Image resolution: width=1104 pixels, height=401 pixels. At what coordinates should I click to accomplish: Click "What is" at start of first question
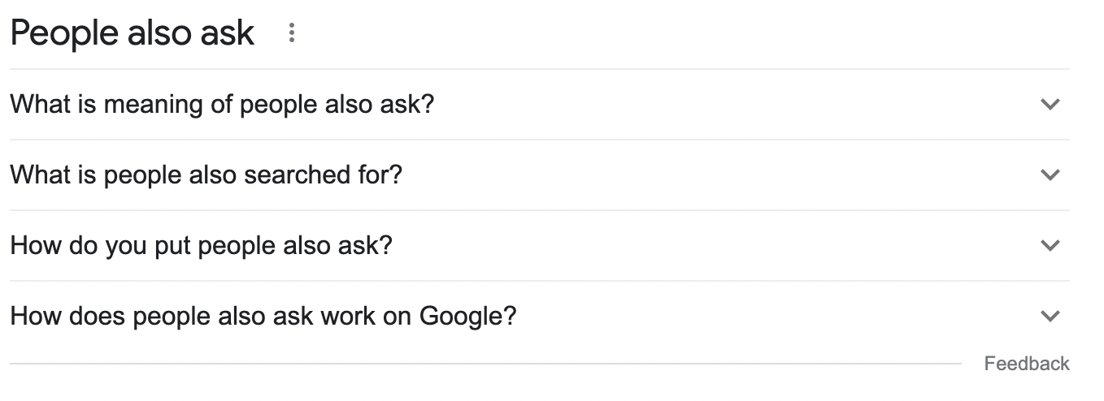point(51,105)
